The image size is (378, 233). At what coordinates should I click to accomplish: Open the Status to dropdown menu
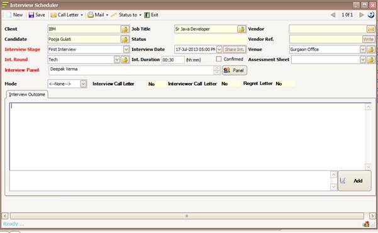(x=126, y=15)
